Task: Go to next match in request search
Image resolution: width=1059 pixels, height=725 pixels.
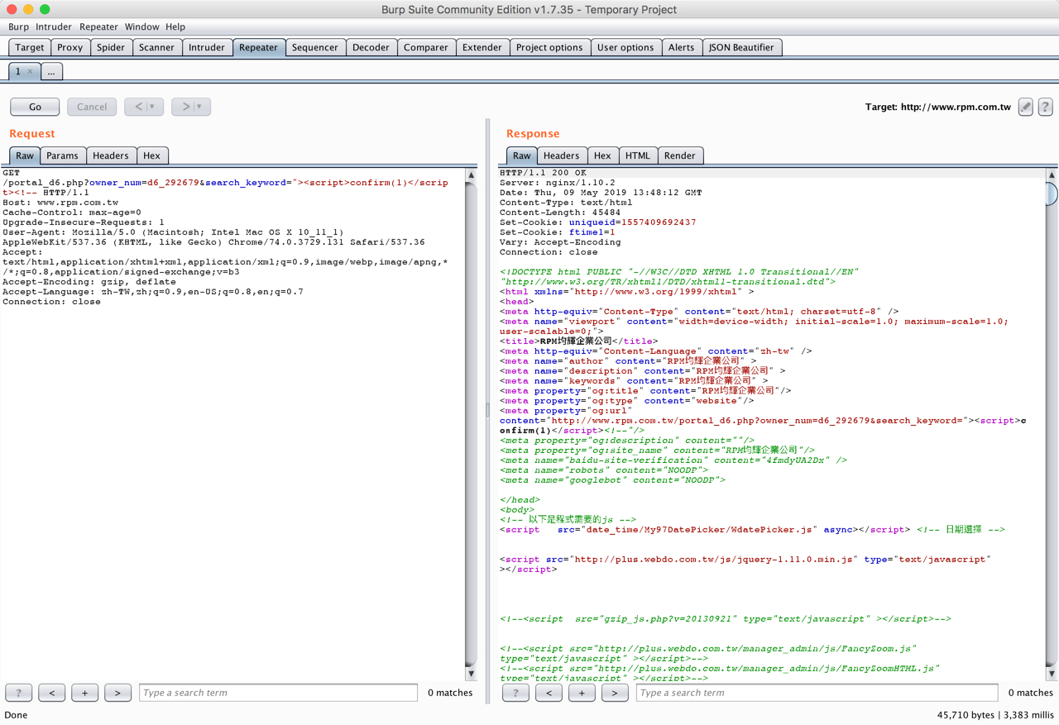Action: tap(117, 693)
